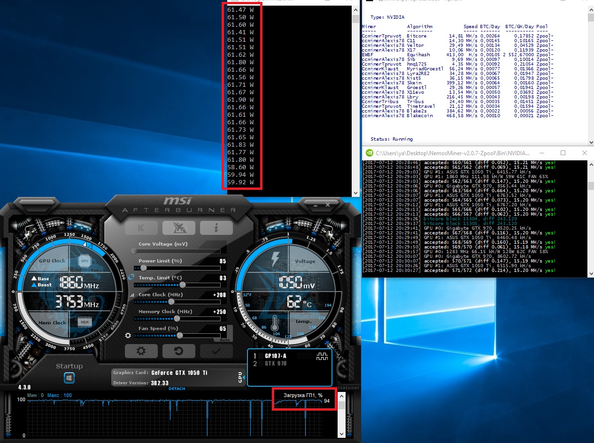
Task: Click the square wave icon beside GP107-A
Action: pyautogui.click(x=322, y=356)
